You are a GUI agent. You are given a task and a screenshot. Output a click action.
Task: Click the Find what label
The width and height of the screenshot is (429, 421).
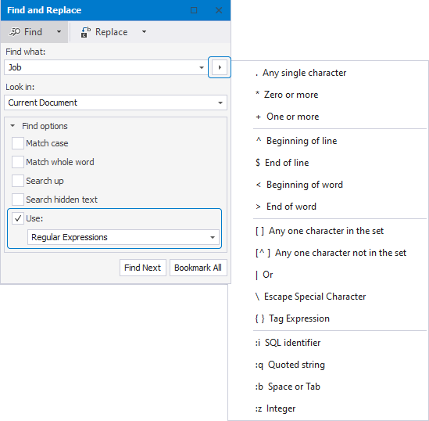point(26,52)
